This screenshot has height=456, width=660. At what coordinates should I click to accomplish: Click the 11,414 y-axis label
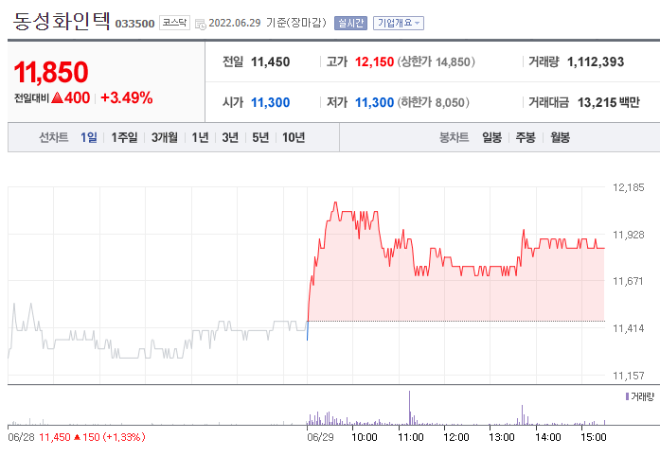[x=628, y=328]
